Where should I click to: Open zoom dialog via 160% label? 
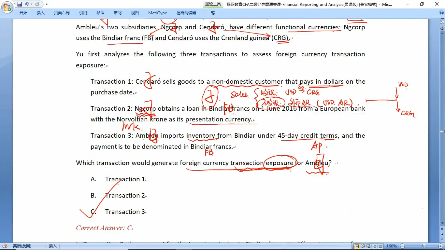tap(391, 246)
